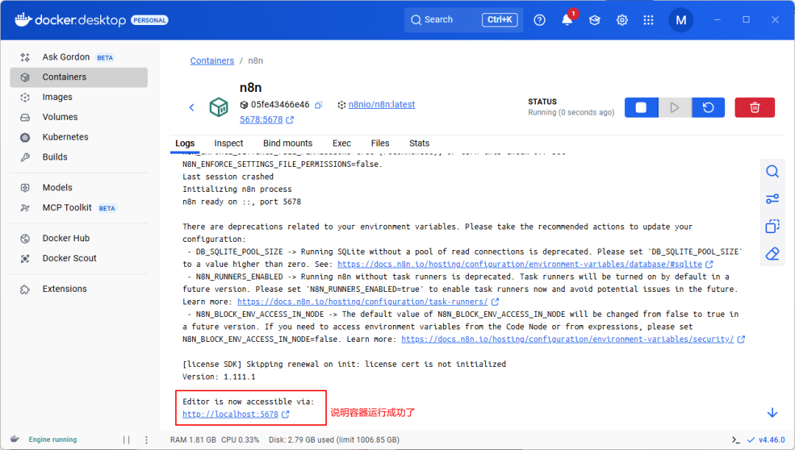This screenshot has height=450, width=795.
Task: Click the PERSONAL plan badge
Action: pos(149,21)
